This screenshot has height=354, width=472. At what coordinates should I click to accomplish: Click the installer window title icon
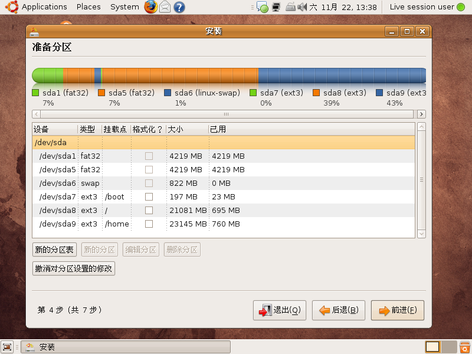pyautogui.click(x=34, y=32)
